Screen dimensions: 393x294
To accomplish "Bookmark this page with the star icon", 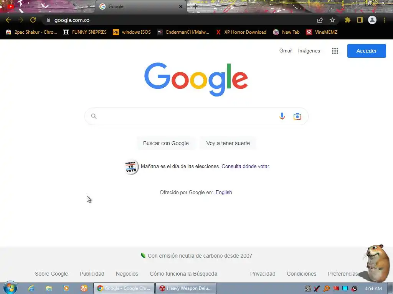I will (x=332, y=20).
